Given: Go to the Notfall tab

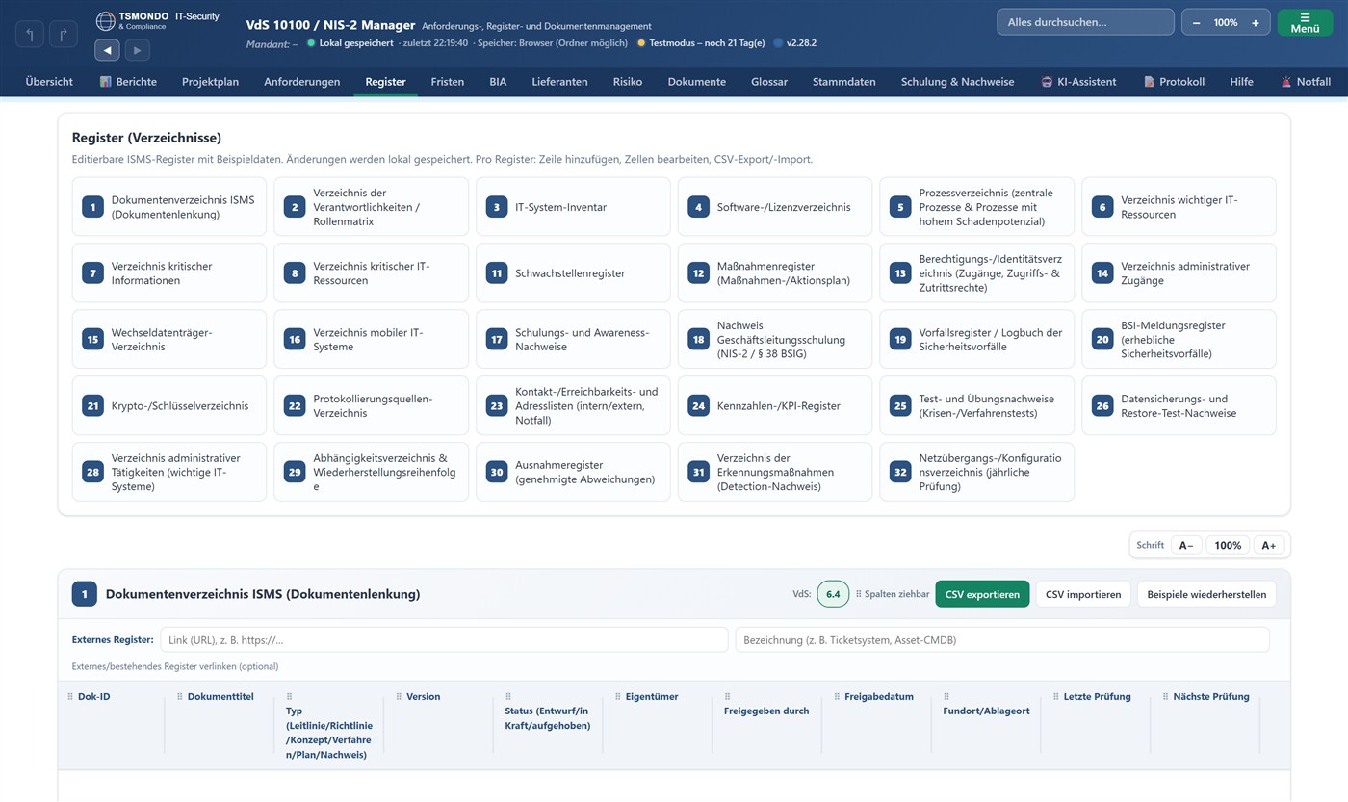Looking at the screenshot, I should (x=1305, y=82).
